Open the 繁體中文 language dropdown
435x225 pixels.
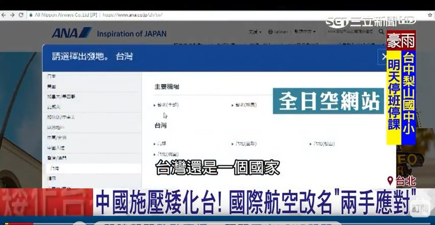point(305,32)
